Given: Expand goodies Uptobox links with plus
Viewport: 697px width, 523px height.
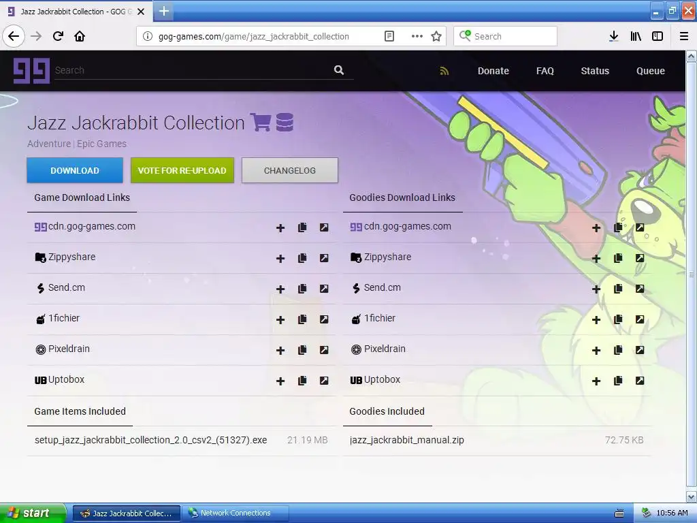Looking at the screenshot, I should coord(596,381).
